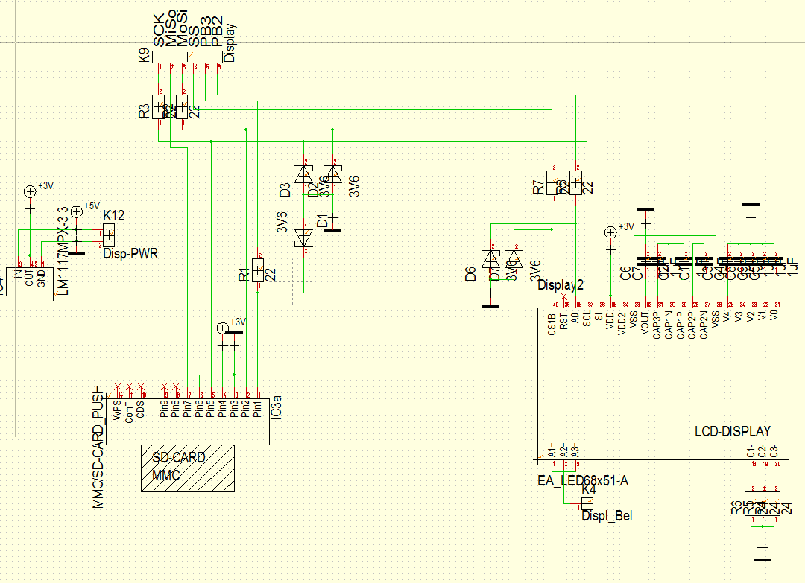
Task: Click the D6 reference label
Action: coord(471,274)
